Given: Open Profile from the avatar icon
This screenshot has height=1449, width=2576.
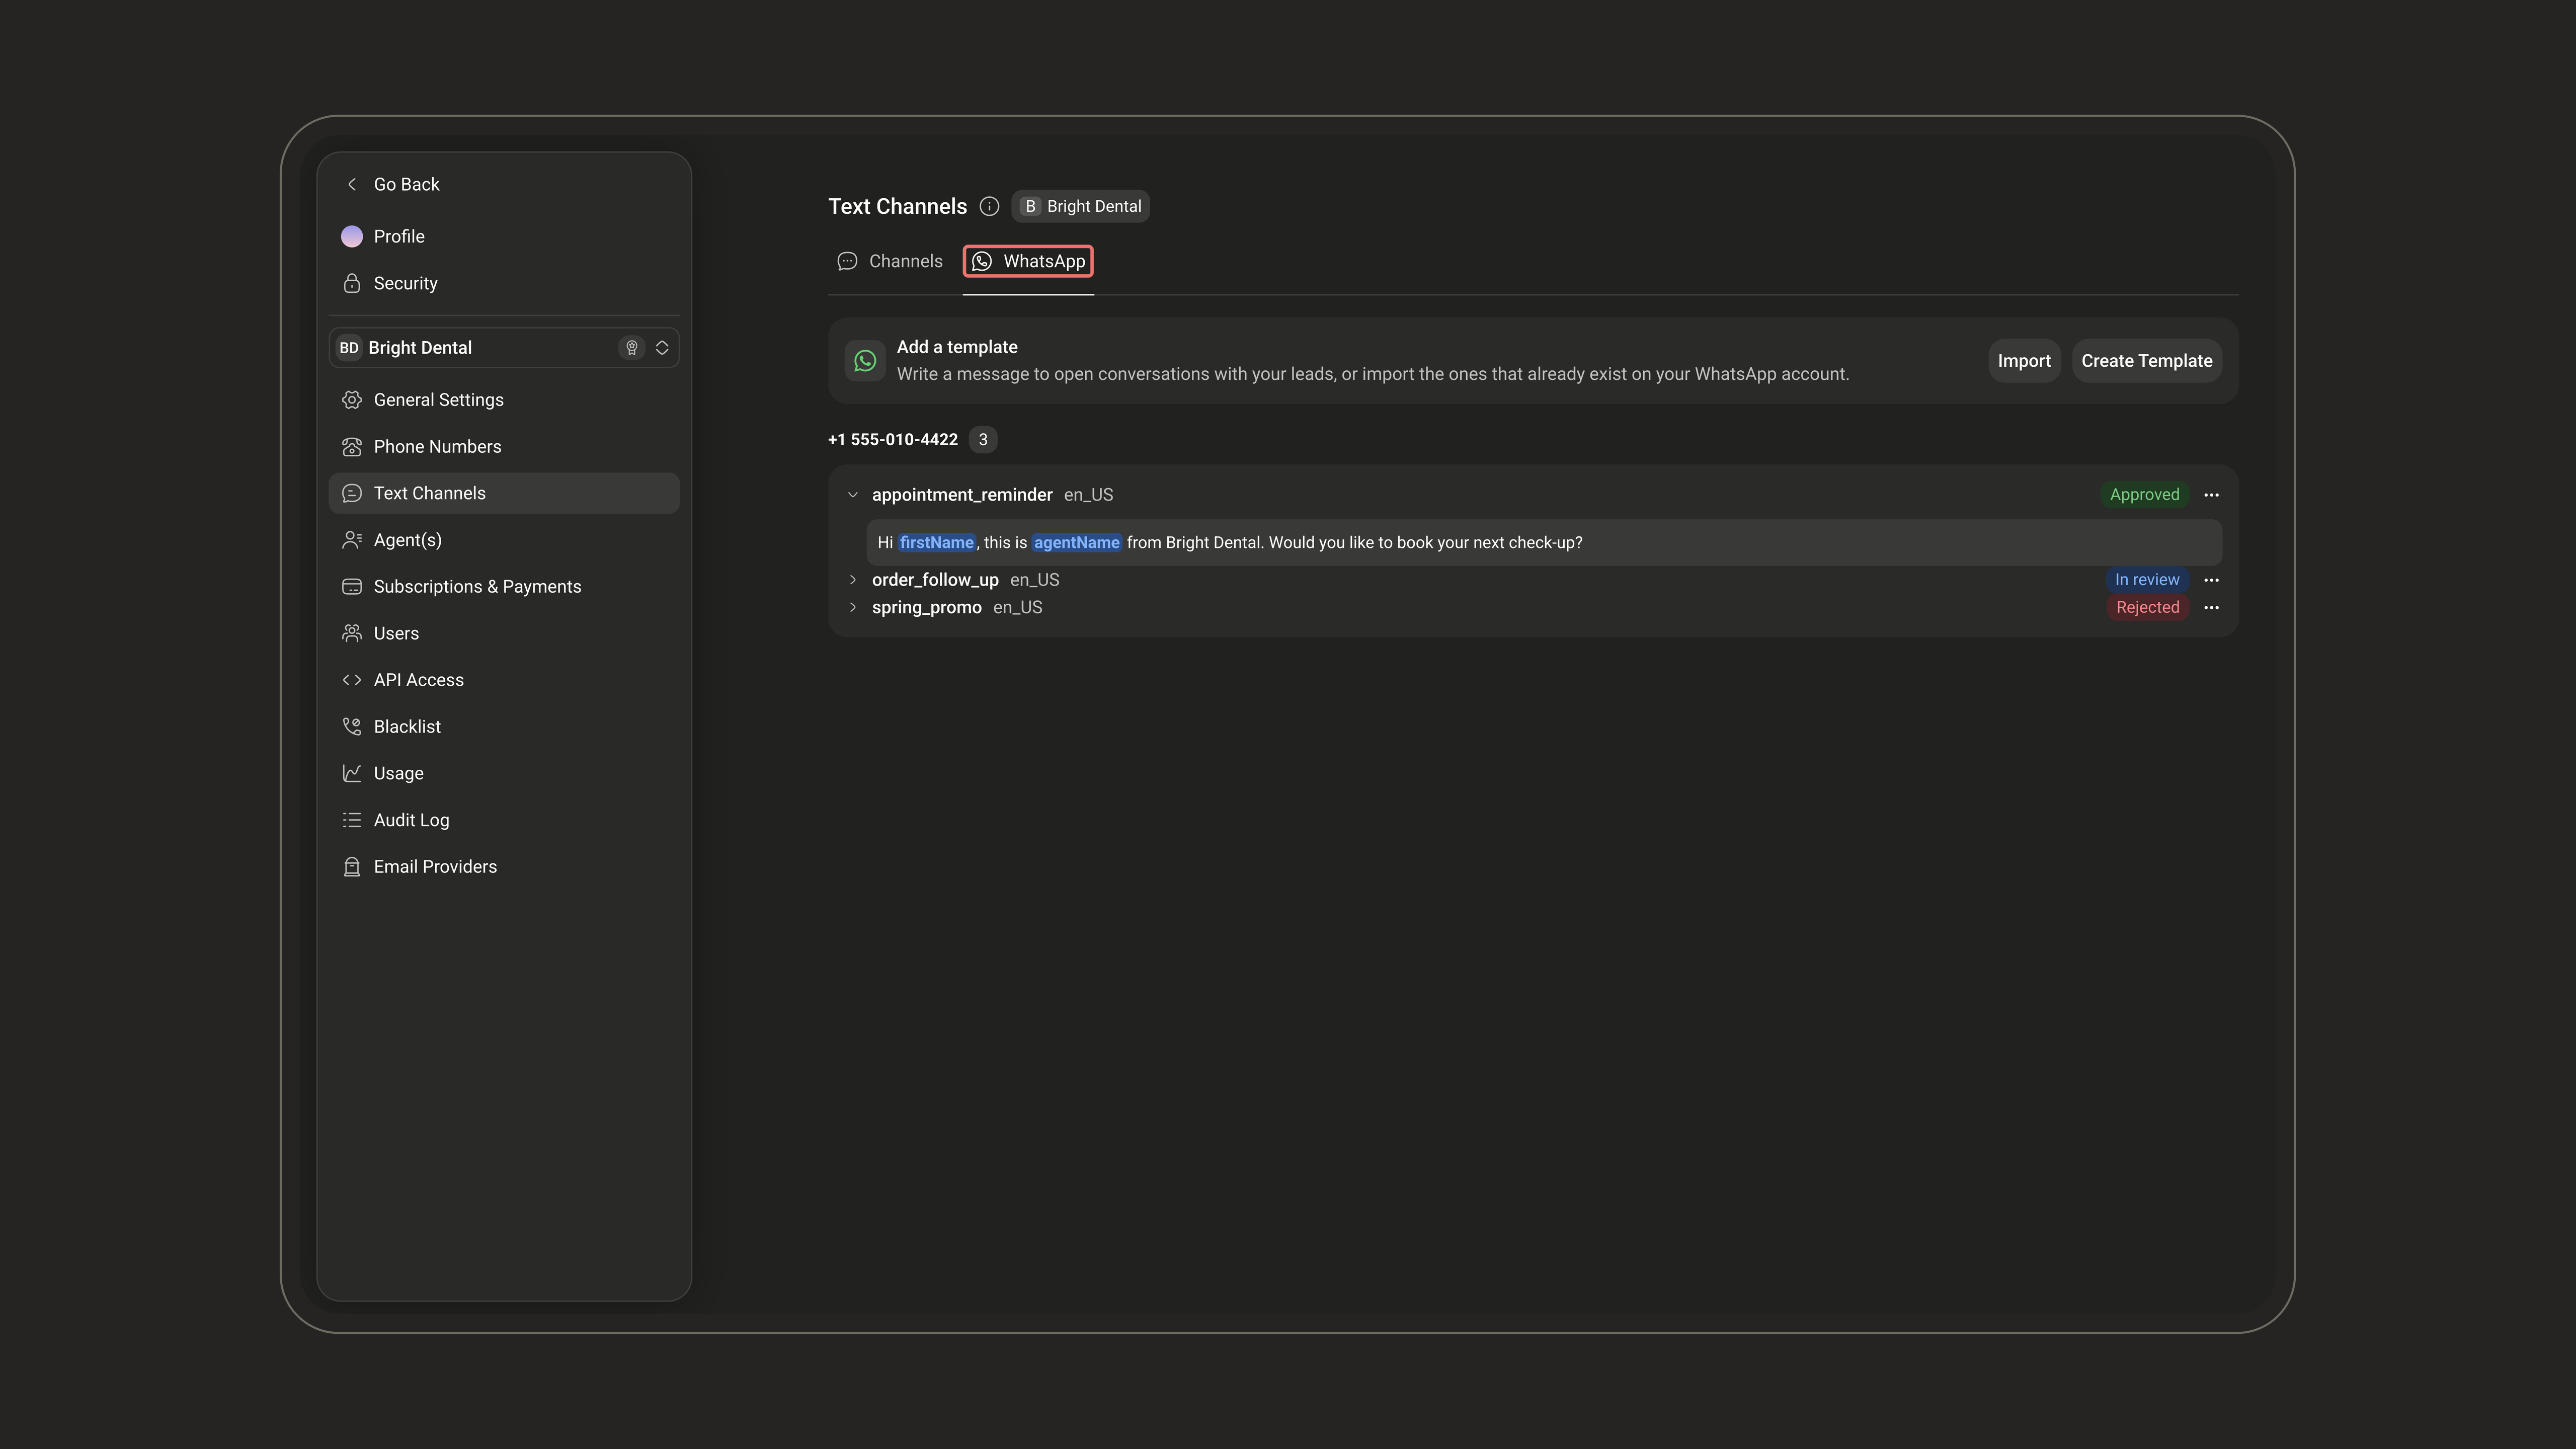Looking at the screenshot, I should (x=351, y=236).
